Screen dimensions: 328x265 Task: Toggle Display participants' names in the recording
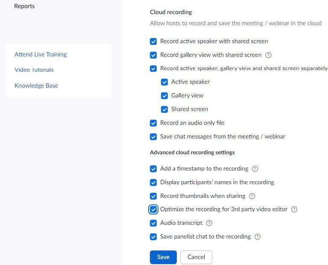pos(153,183)
